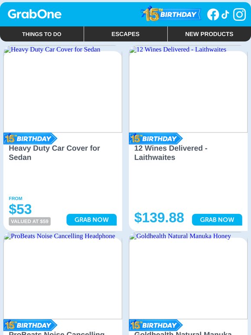This screenshot has width=251, height=335.
Task: Click the GrabOne logo in header
Action: (35, 14)
